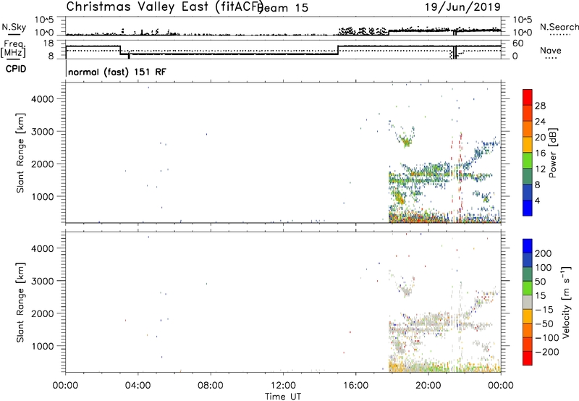Click the velocity panel 'Slant Range [km]' label
This screenshot has width=579, height=401.
click(x=20, y=303)
